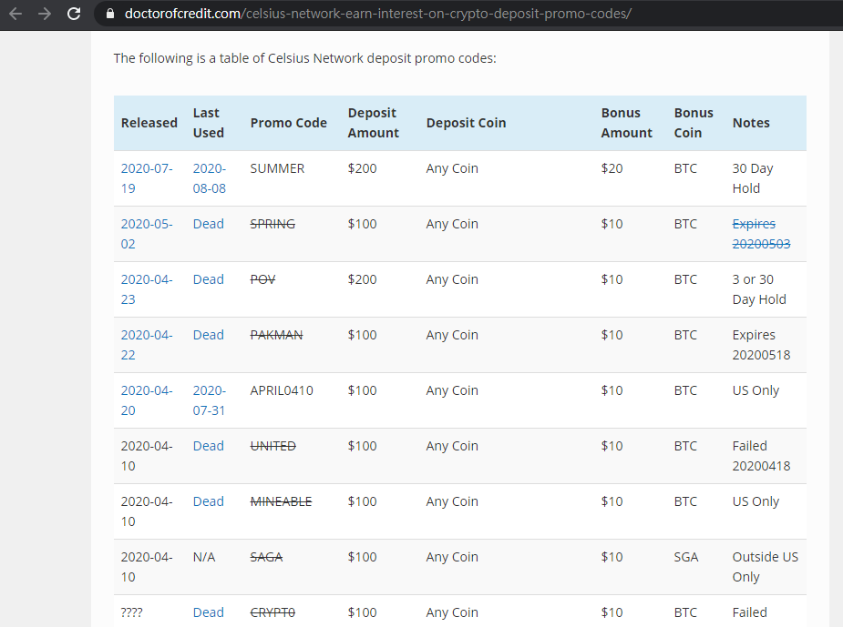Viewport: 843px width, 627px height.
Task: Select the struck-through UNITED promo code
Action: [x=273, y=446]
